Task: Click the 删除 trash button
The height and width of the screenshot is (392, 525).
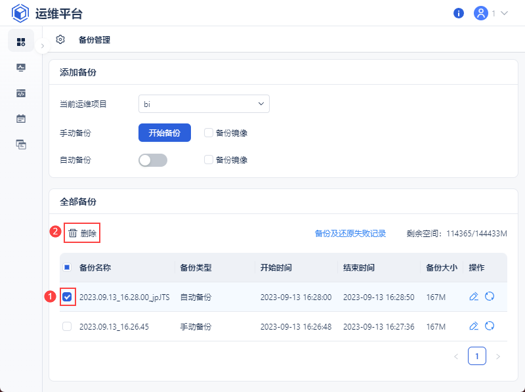Action: (82, 233)
